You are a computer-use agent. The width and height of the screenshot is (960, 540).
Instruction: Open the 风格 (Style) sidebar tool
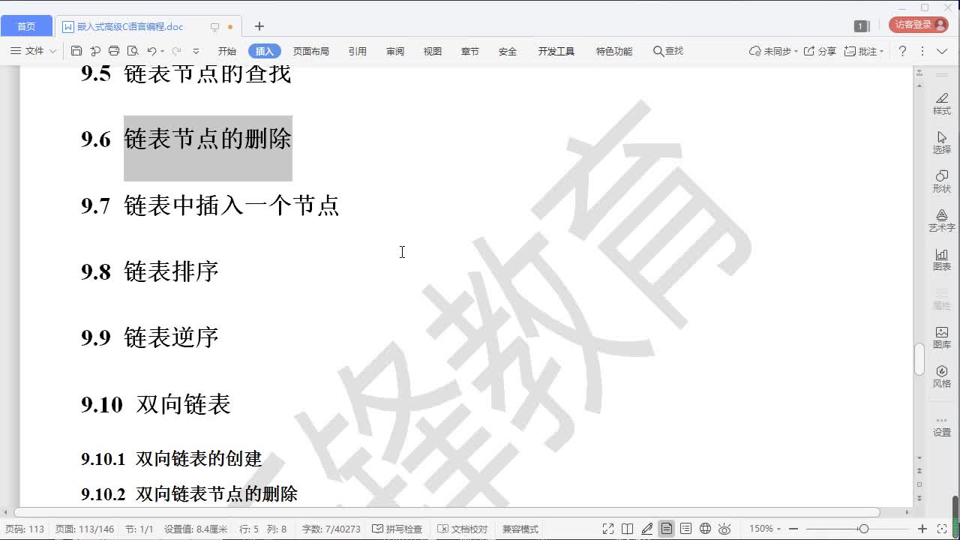pyautogui.click(x=942, y=376)
